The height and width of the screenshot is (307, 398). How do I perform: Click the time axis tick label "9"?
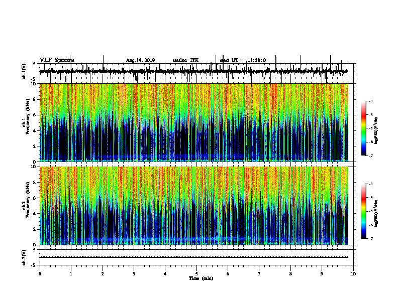pos(322,274)
